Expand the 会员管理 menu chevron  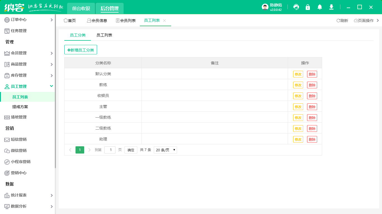(x=51, y=53)
